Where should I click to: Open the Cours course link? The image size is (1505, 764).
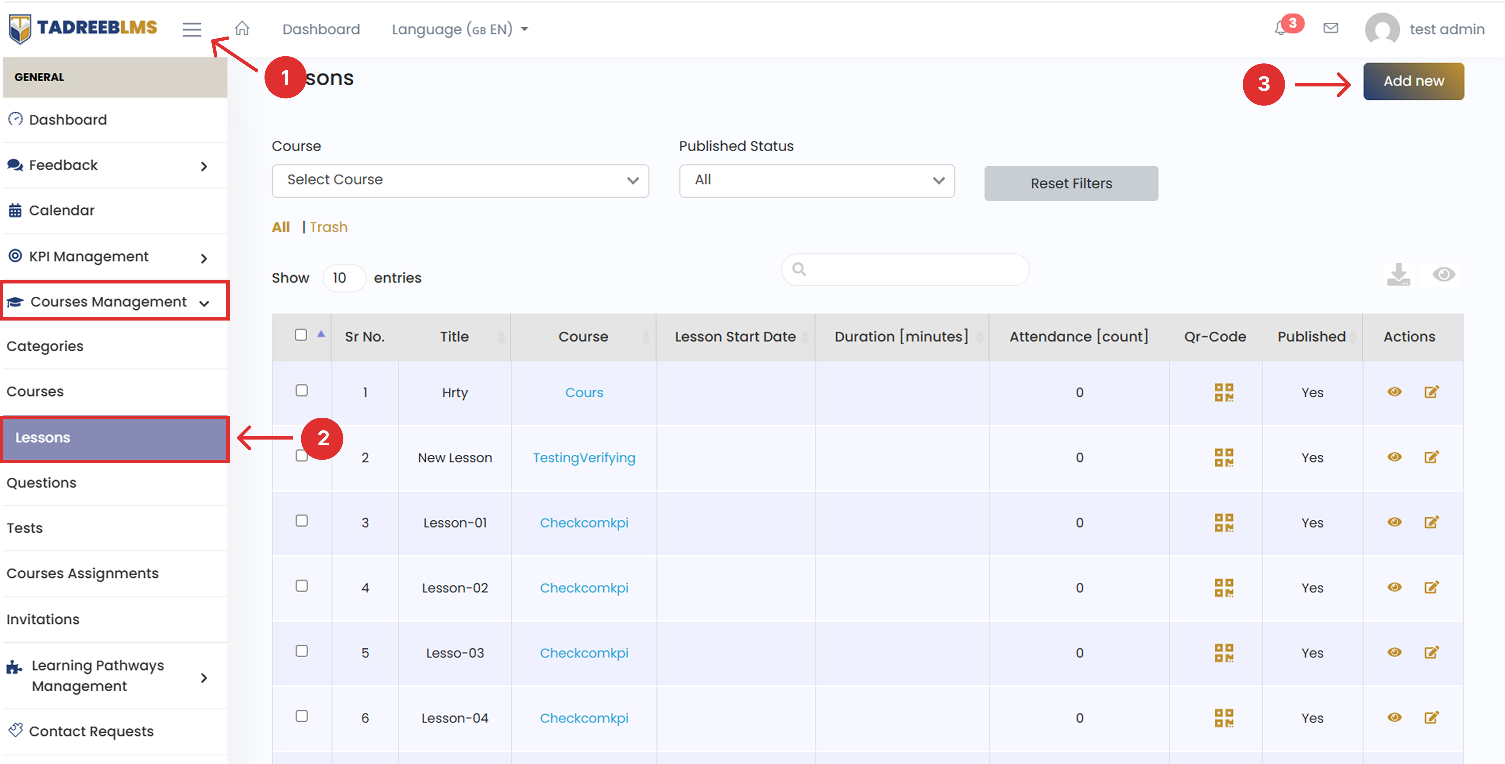pyautogui.click(x=584, y=392)
